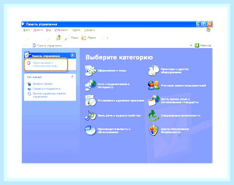Image resolution: width=234 pixels, height=185 pixels.
Task: Open Специальные возможности category
Action: [180, 116]
